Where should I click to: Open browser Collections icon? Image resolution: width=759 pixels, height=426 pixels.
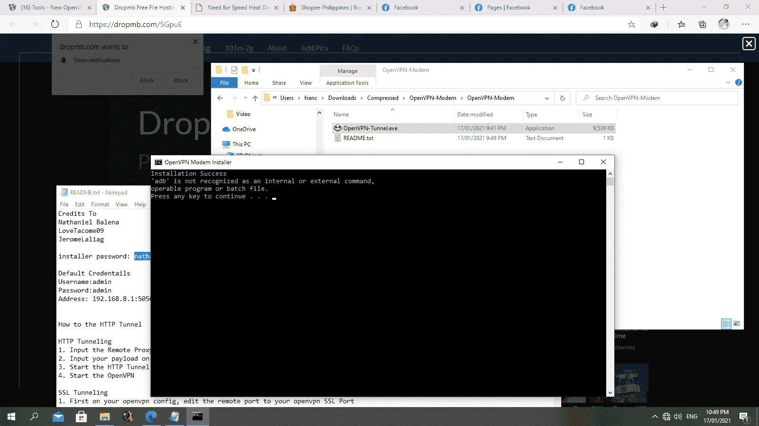703,25
